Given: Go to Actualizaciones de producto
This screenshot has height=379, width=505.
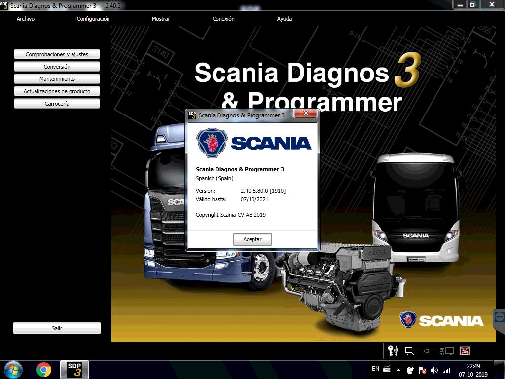Looking at the screenshot, I should (57, 91).
